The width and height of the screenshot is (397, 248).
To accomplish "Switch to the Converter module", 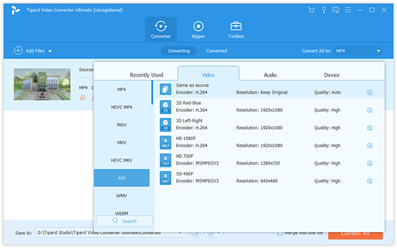I will [161, 30].
